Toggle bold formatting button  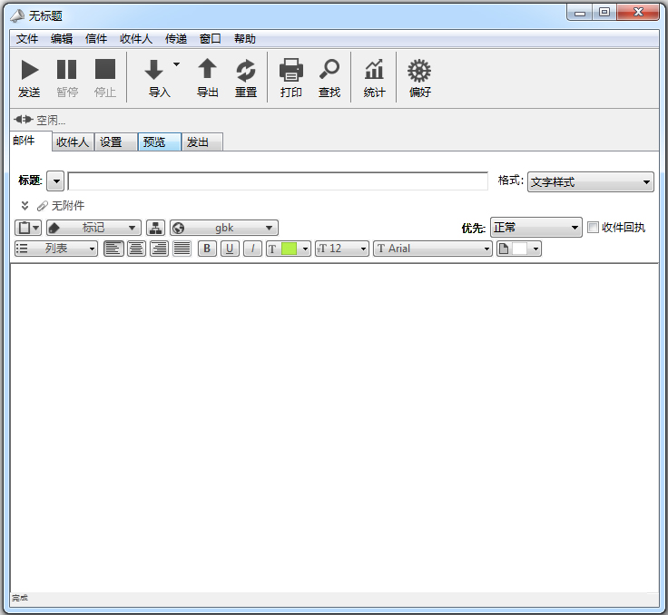207,249
